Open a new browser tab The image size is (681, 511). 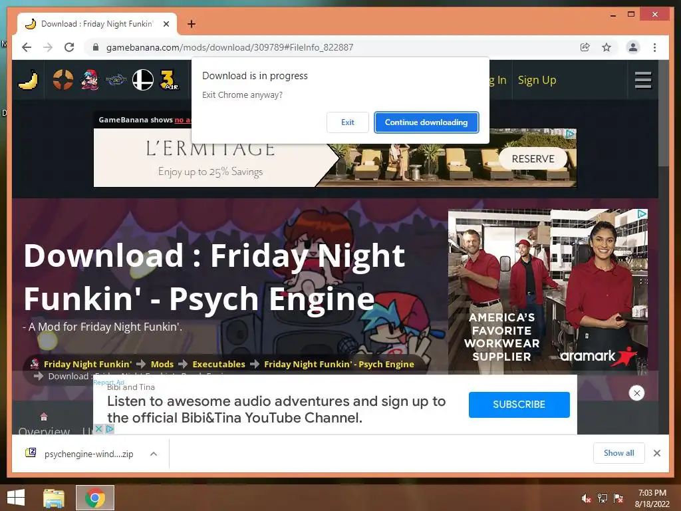point(191,24)
